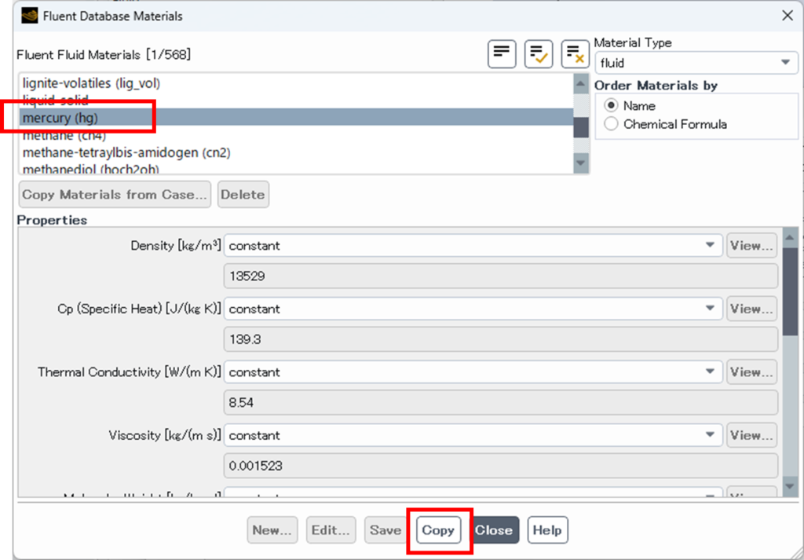Open the Viscosity method dropdown
The height and width of the screenshot is (560, 804).
pyautogui.click(x=473, y=435)
